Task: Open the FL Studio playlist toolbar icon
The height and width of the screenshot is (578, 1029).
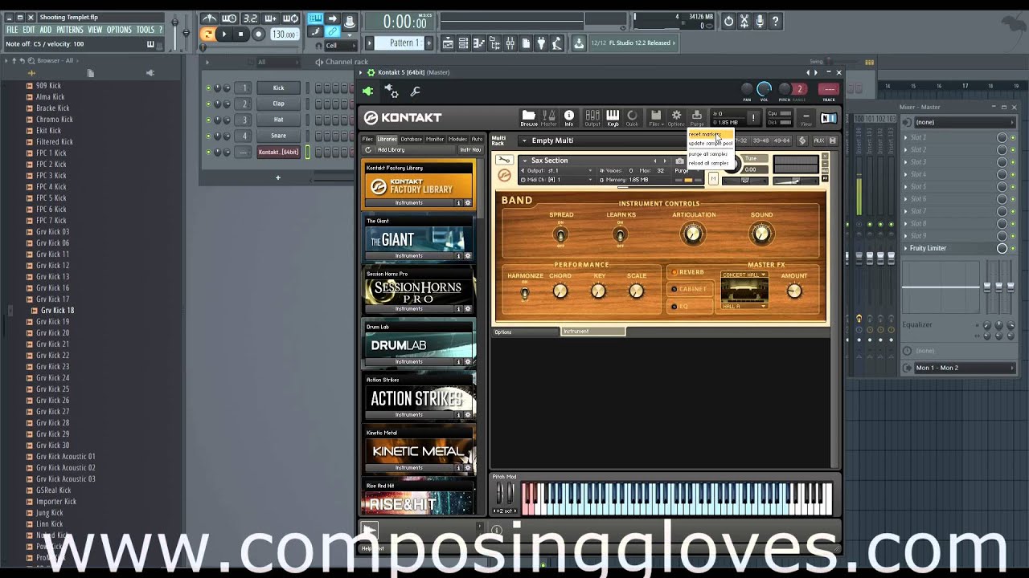Action: pyautogui.click(x=448, y=43)
